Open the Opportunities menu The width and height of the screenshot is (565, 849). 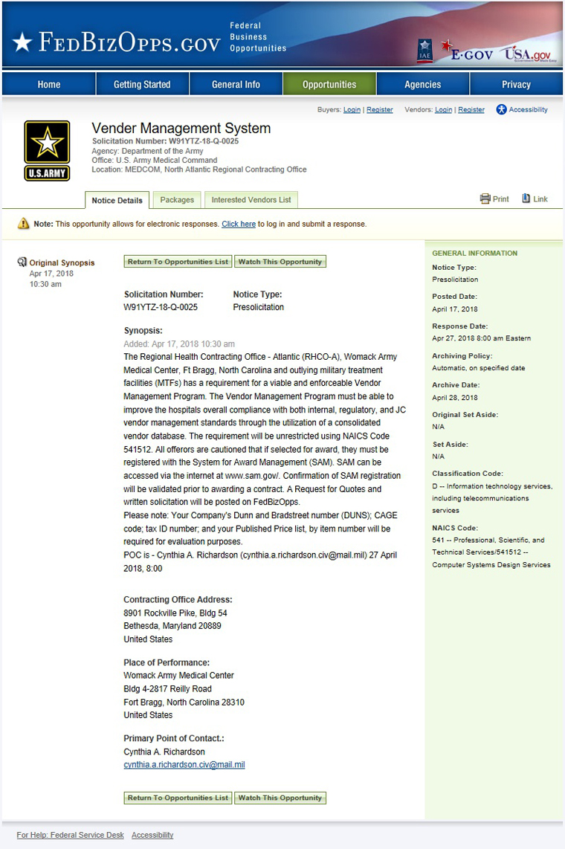[329, 85]
